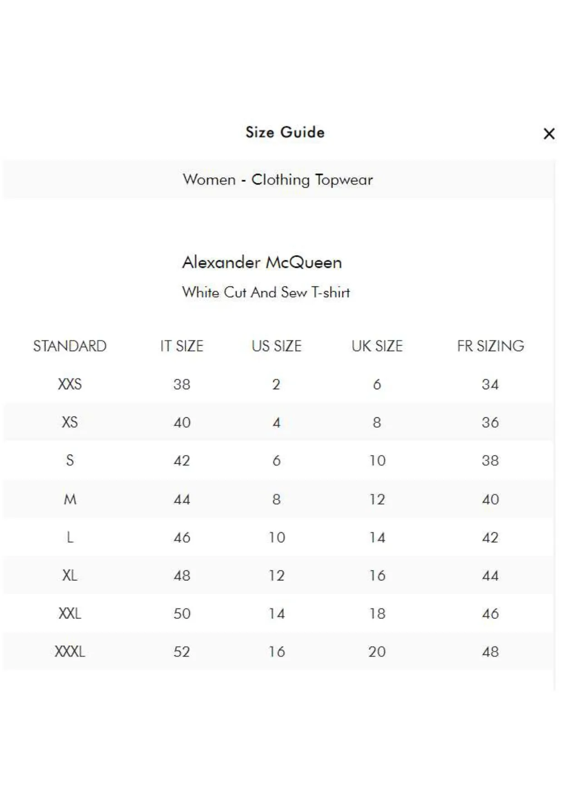Select the M standard size label
The image size is (563, 797).
click(70, 499)
